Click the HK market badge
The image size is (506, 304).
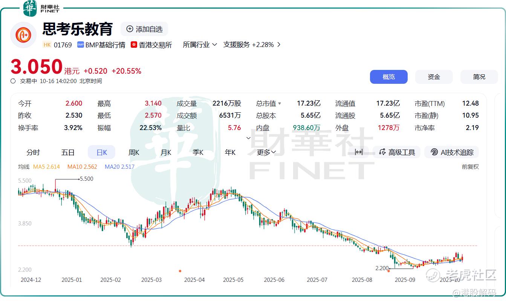tap(47, 45)
